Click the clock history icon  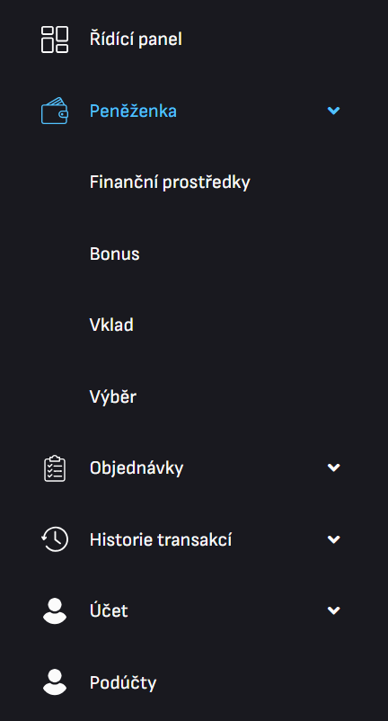55,539
